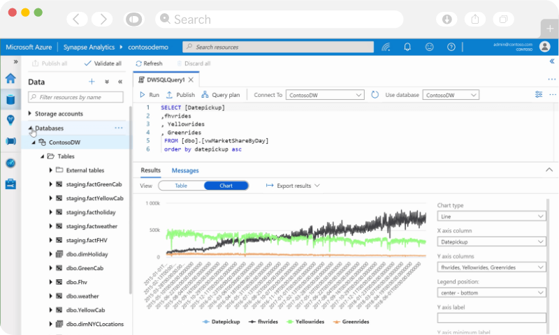Open the Home hub icon
The width and height of the screenshot is (559, 335).
(10, 78)
